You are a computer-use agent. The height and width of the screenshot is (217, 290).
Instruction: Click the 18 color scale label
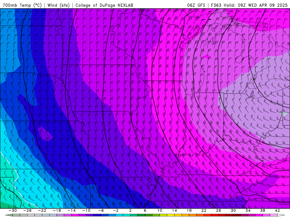[189, 210]
